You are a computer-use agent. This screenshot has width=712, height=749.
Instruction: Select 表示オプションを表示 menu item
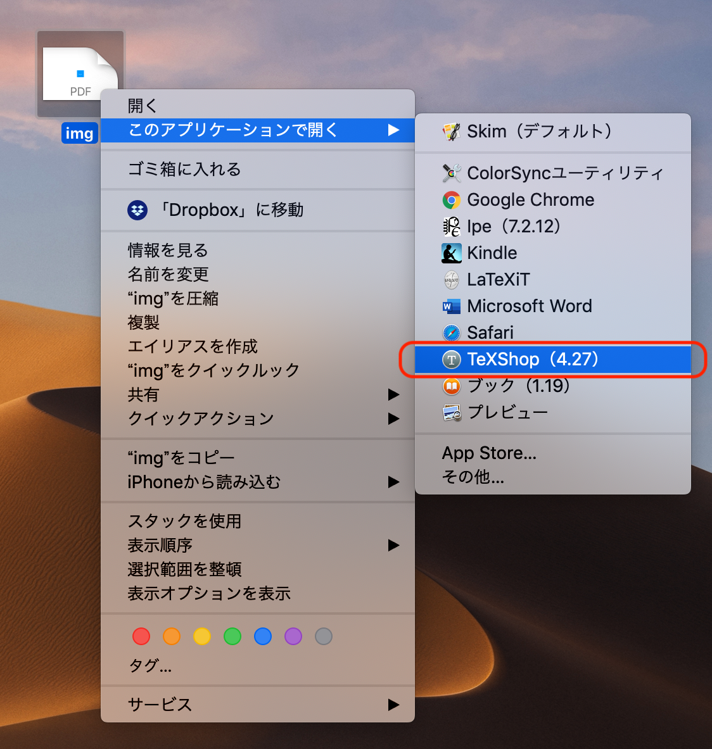click(258, 593)
